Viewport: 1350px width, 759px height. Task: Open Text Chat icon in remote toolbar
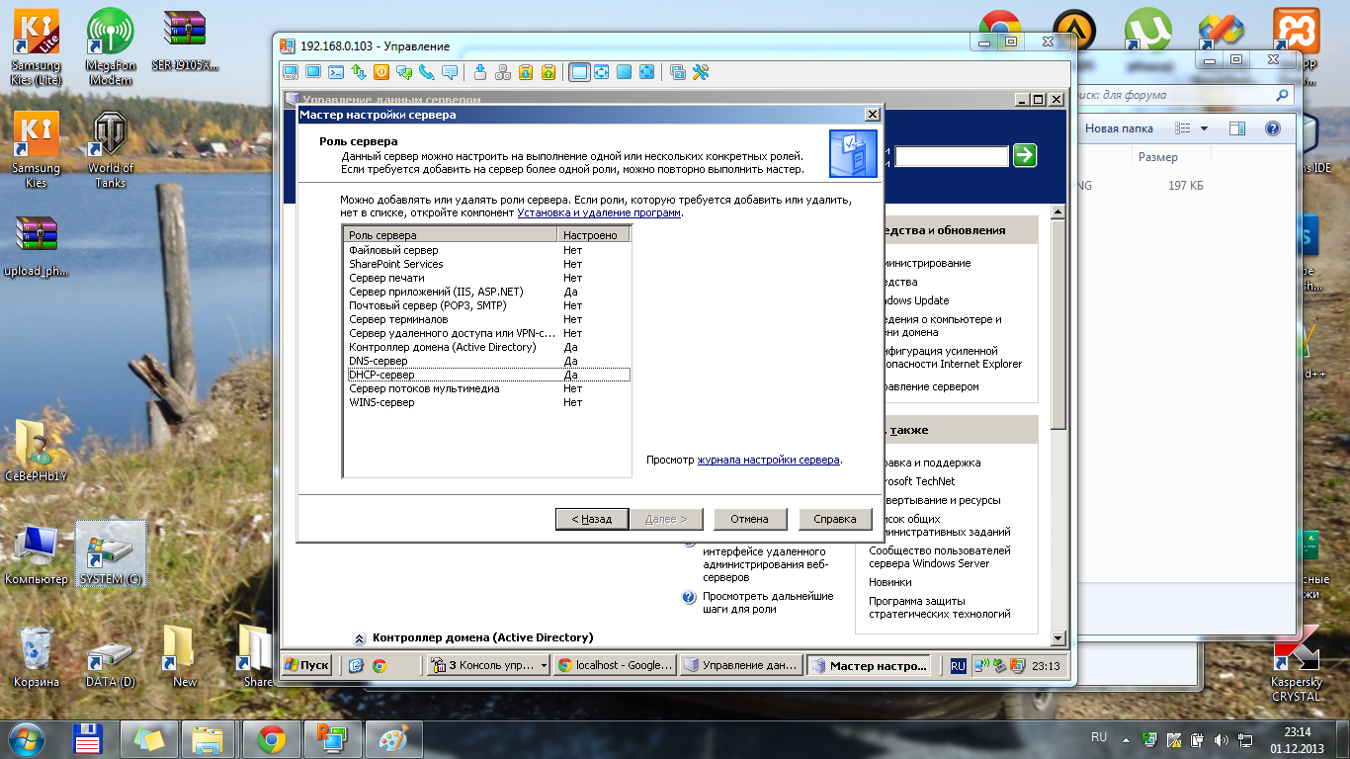coord(404,72)
